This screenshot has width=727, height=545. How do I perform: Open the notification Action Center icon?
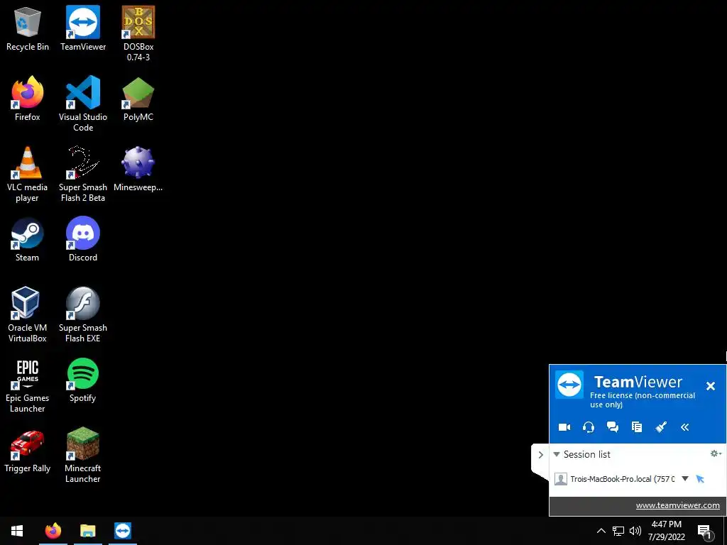click(x=705, y=531)
